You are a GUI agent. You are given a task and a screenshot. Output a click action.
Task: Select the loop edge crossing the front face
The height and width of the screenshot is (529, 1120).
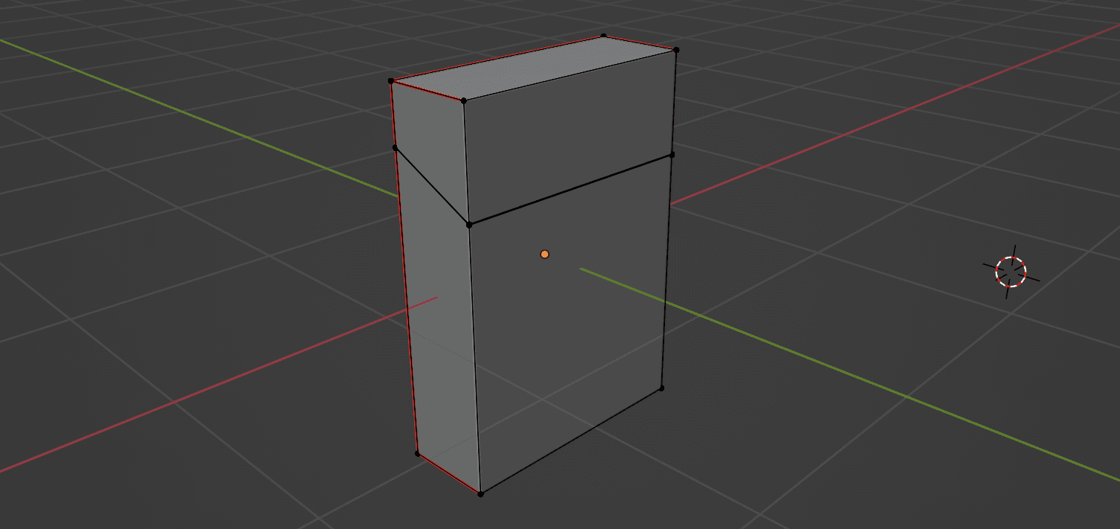pyautogui.click(x=570, y=190)
